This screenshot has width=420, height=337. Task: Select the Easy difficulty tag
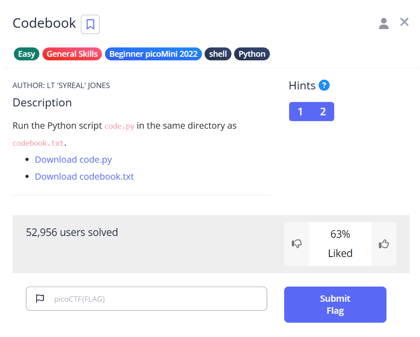(x=26, y=54)
